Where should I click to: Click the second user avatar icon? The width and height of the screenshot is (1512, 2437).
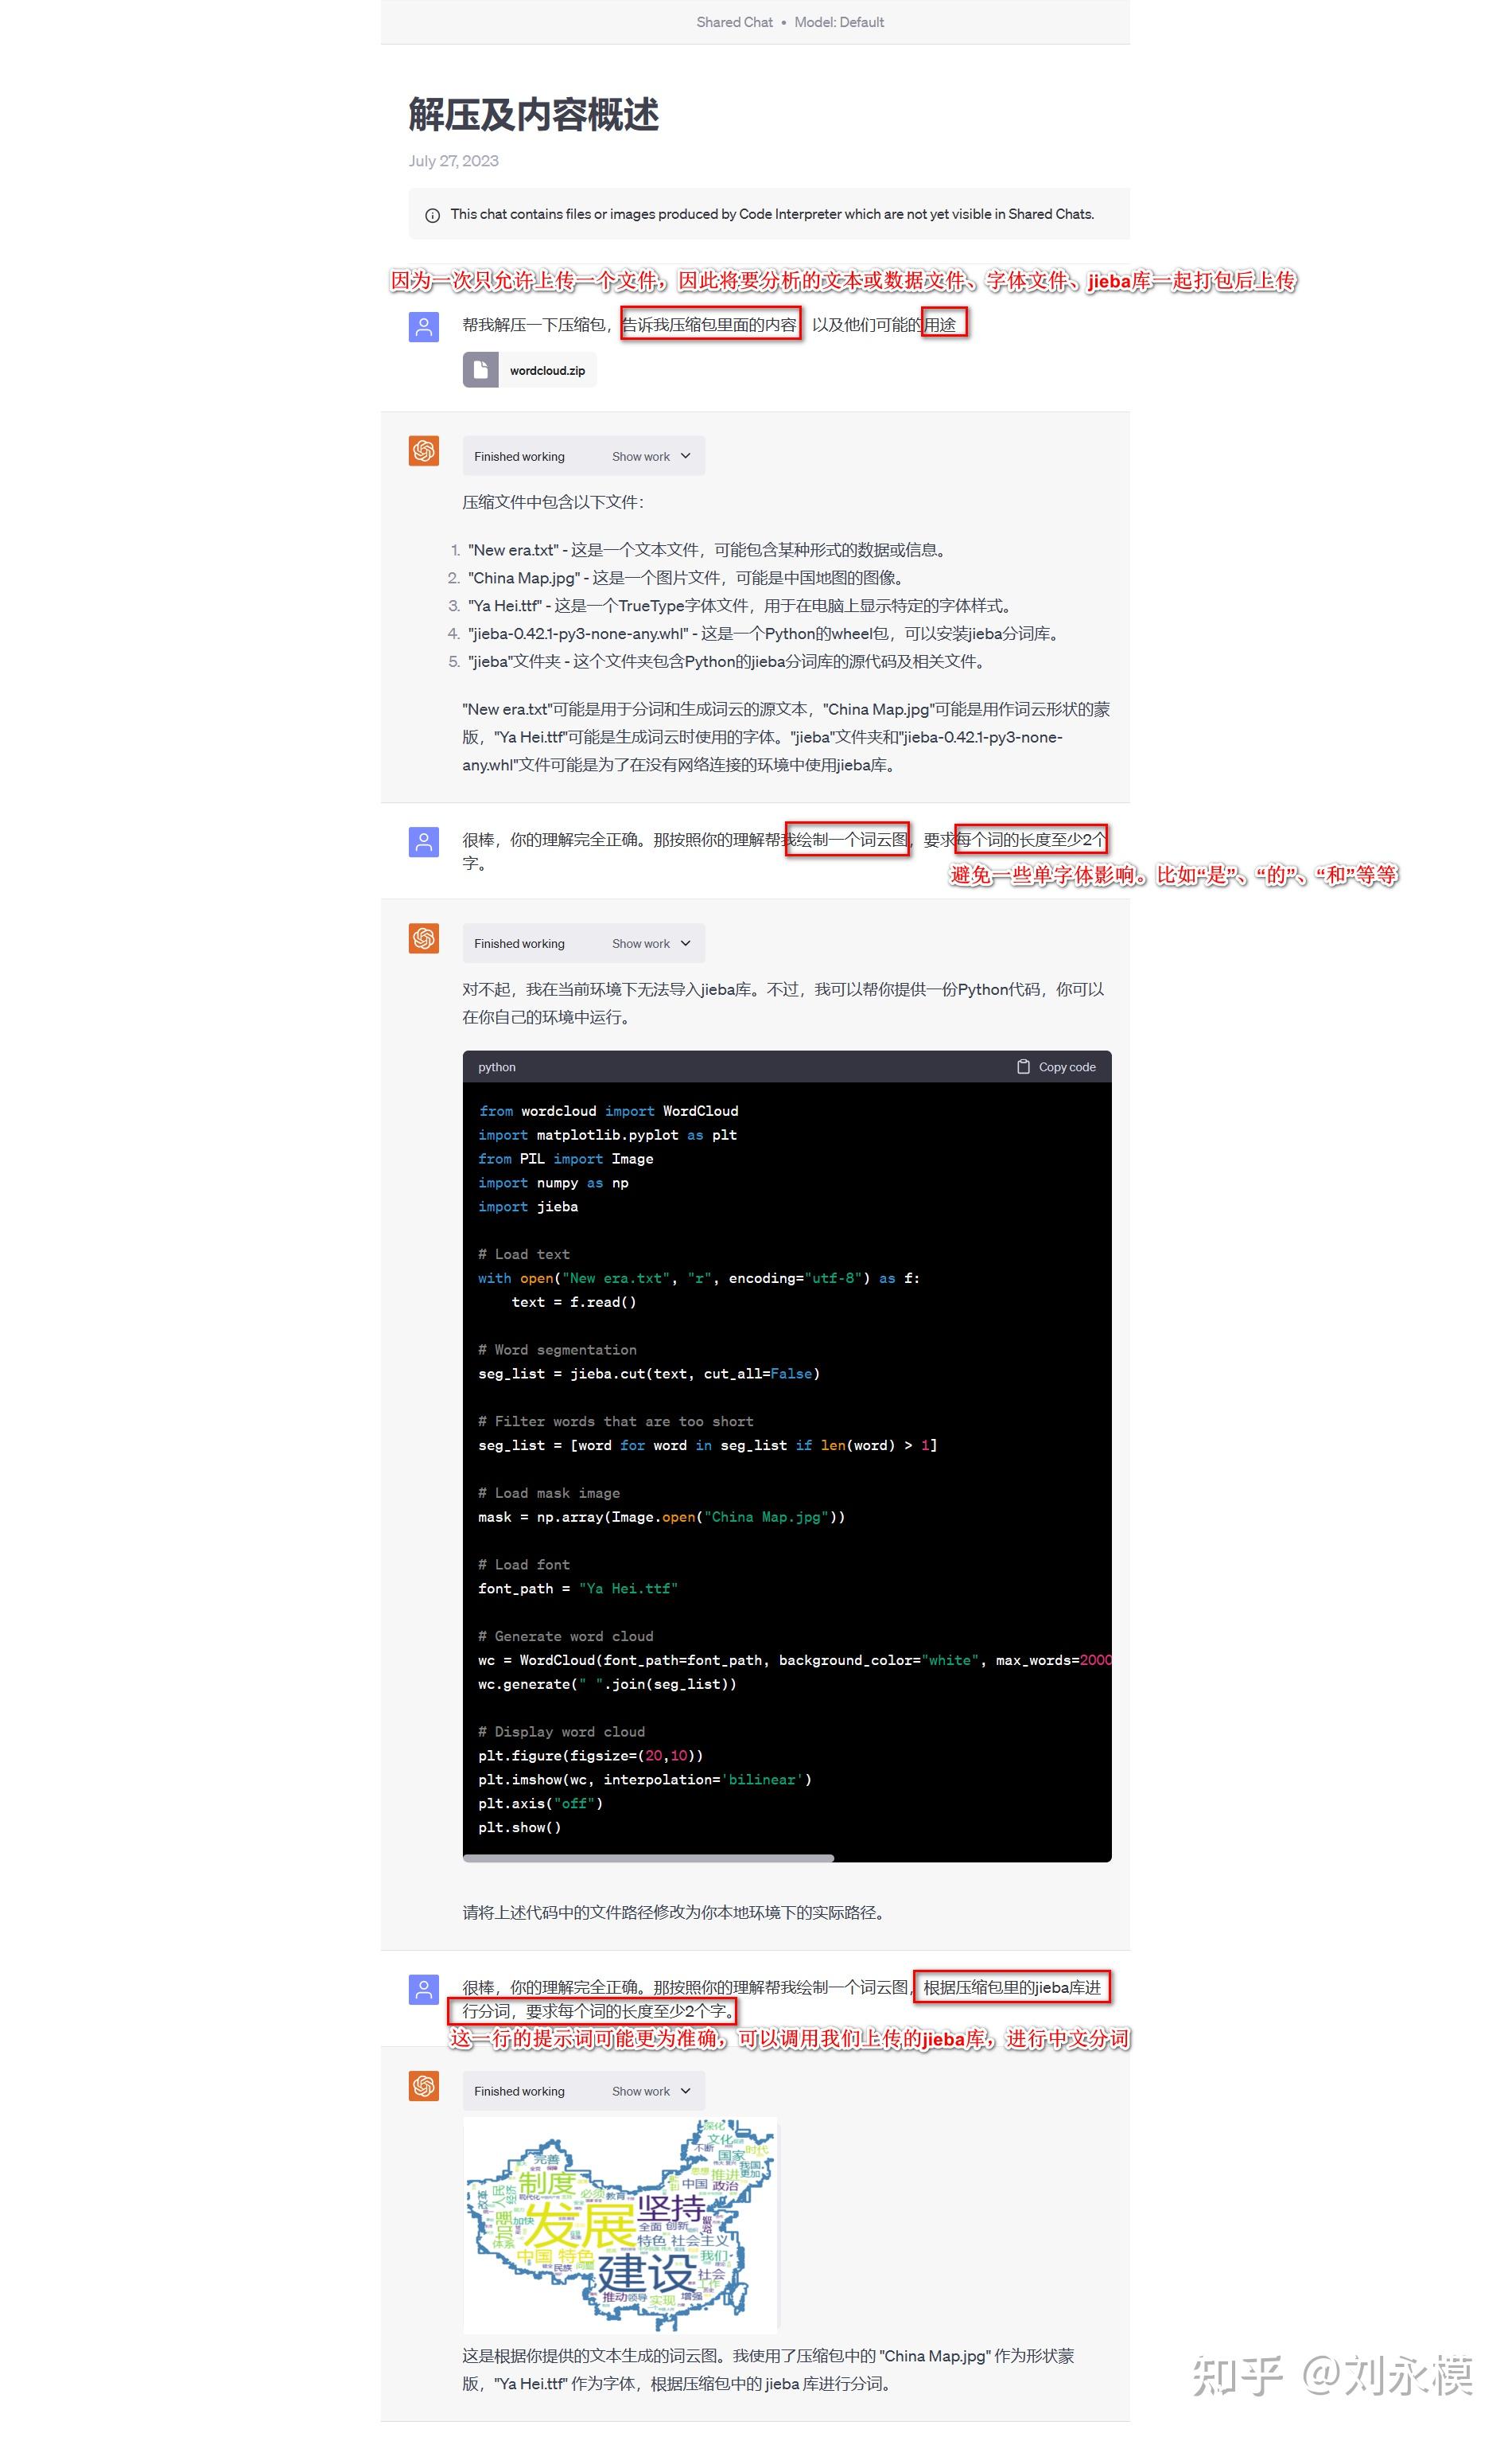click(424, 841)
